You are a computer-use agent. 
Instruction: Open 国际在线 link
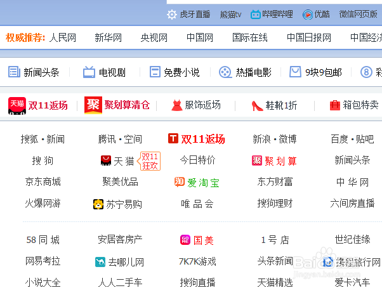pyautogui.click(x=250, y=37)
